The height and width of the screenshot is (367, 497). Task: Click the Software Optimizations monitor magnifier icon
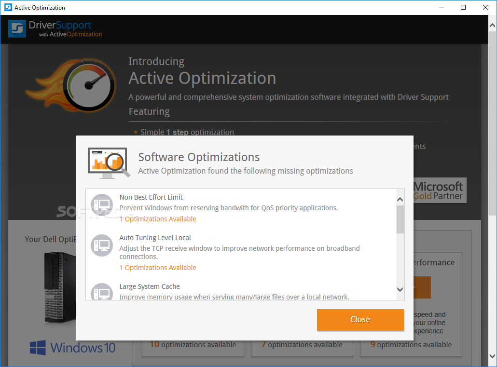point(109,163)
